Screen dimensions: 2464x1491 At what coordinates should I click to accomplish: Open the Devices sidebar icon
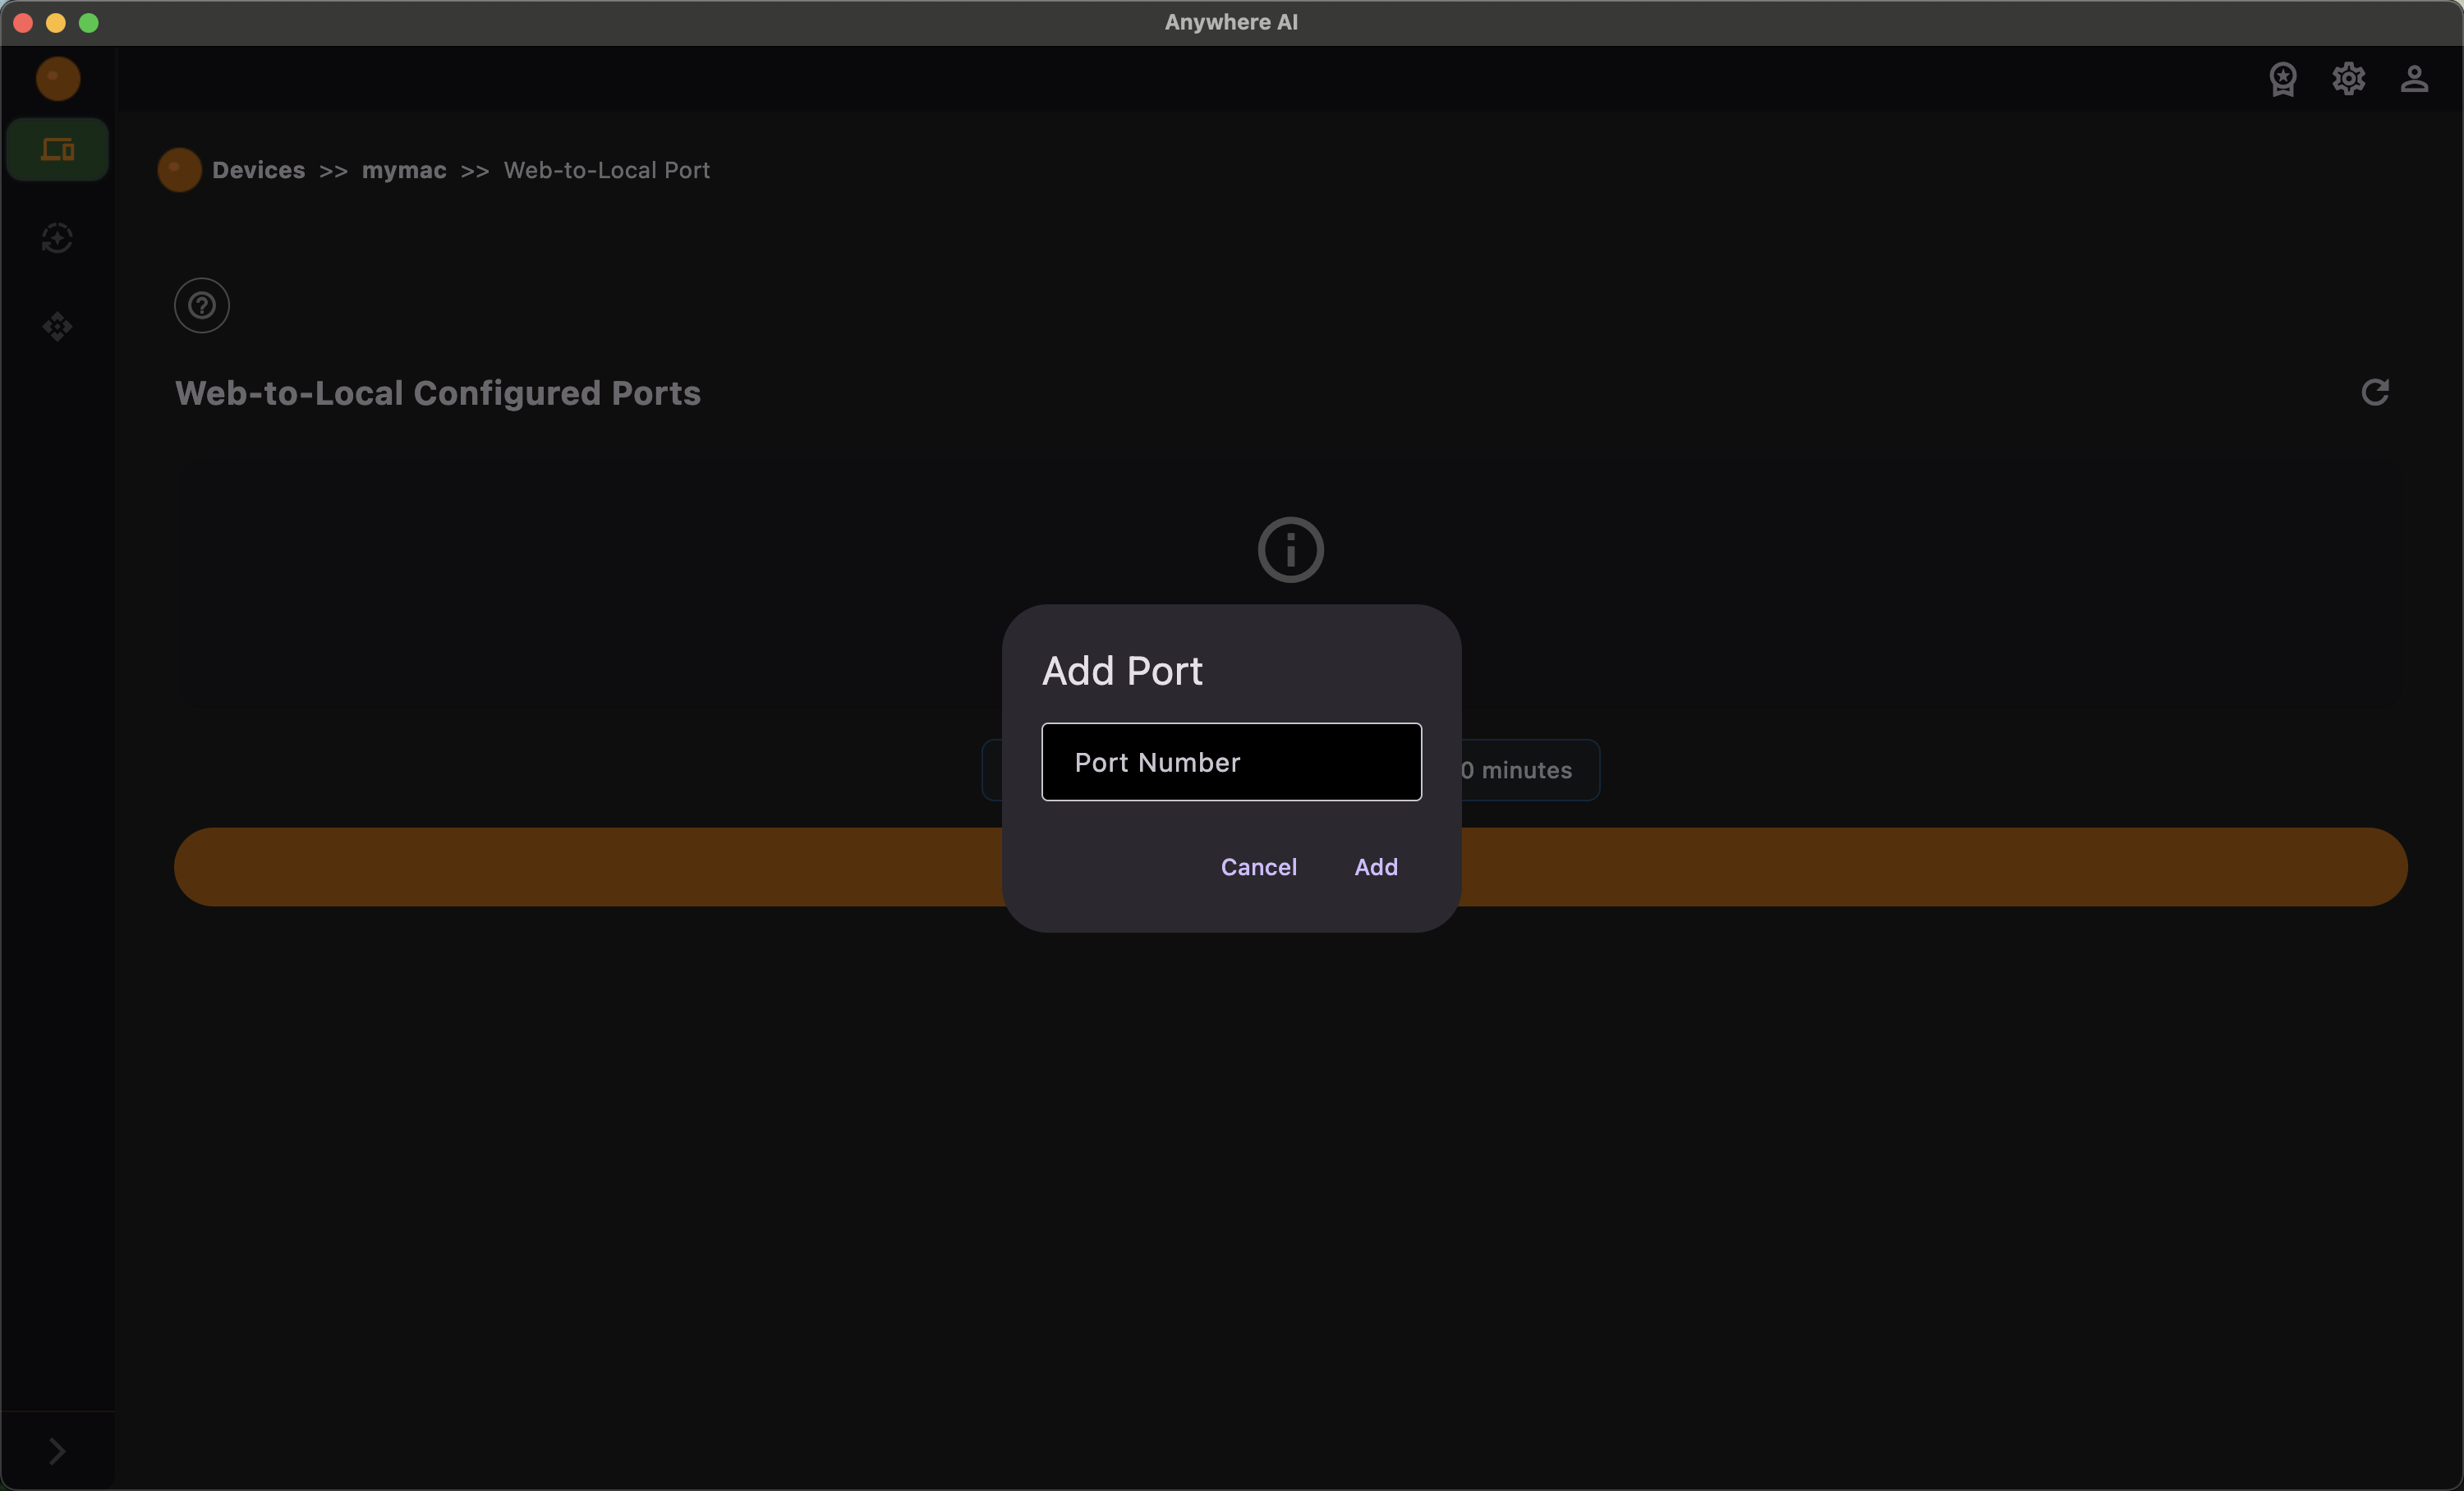coord(57,150)
